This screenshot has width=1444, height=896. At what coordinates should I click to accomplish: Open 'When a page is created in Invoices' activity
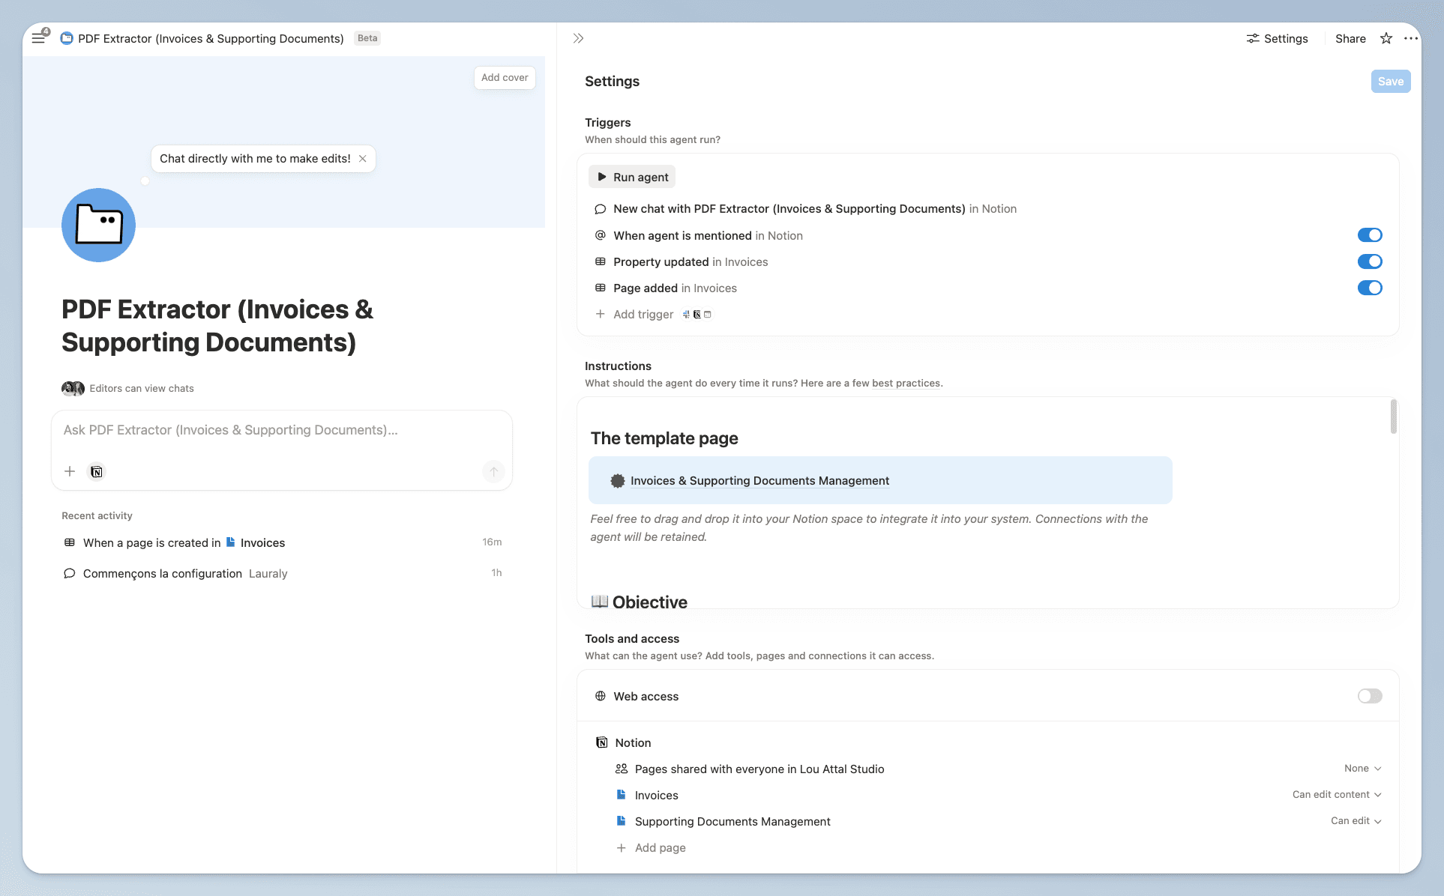coord(282,542)
